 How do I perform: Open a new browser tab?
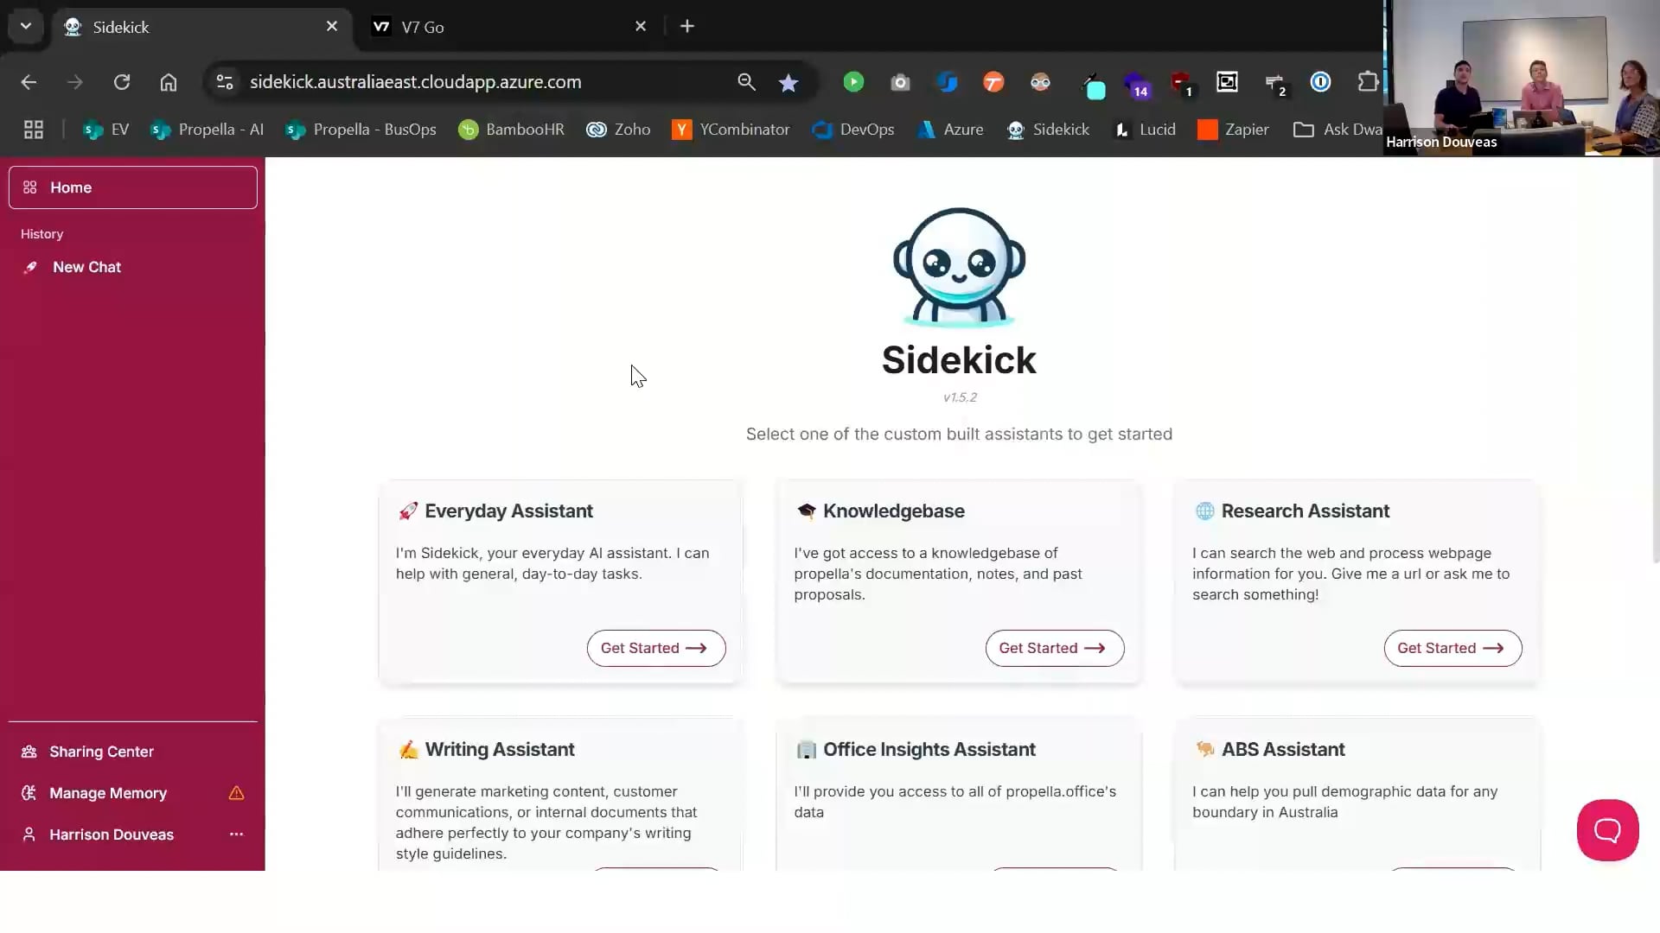point(686,26)
